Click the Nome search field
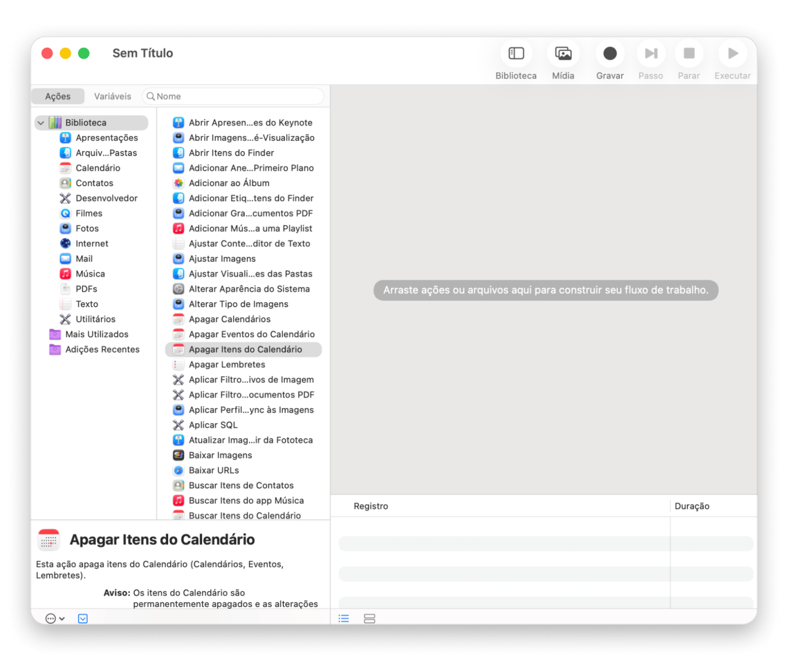The height and width of the screenshot is (665, 788). [x=233, y=96]
